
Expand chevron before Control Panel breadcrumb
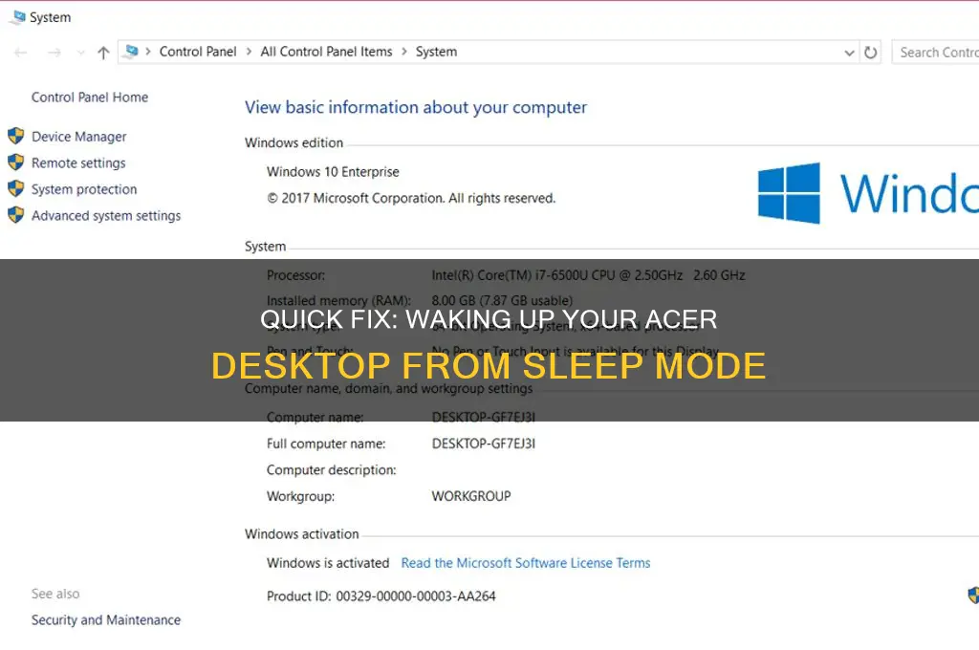(x=148, y=52)
